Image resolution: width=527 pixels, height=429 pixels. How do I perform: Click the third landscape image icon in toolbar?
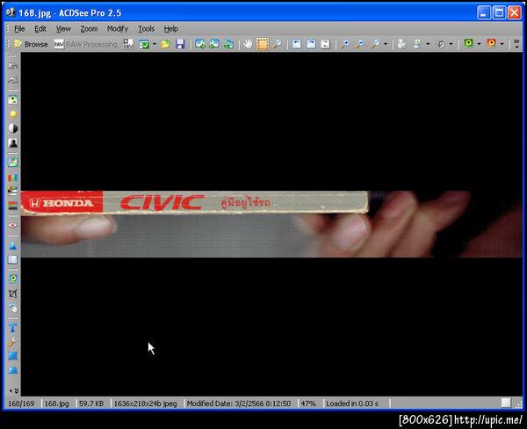click(229, 44)
